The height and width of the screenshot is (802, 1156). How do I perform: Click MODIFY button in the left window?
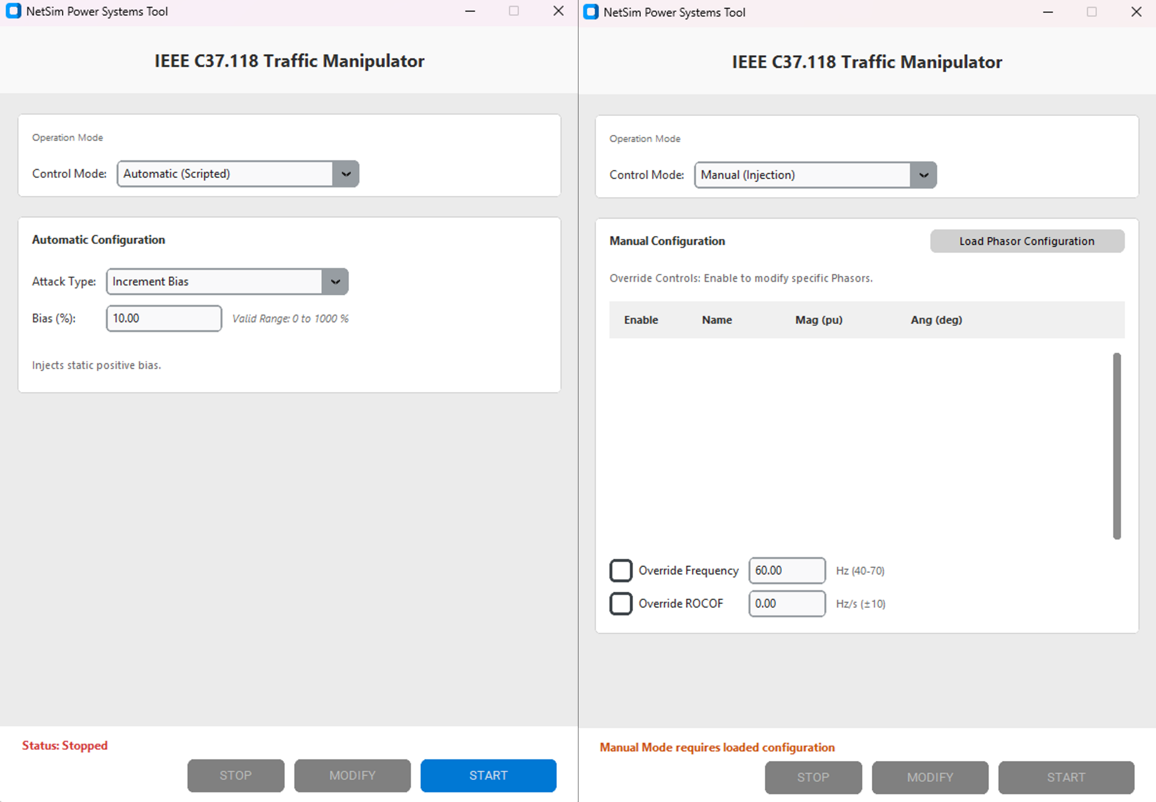(x=352, y=775)
